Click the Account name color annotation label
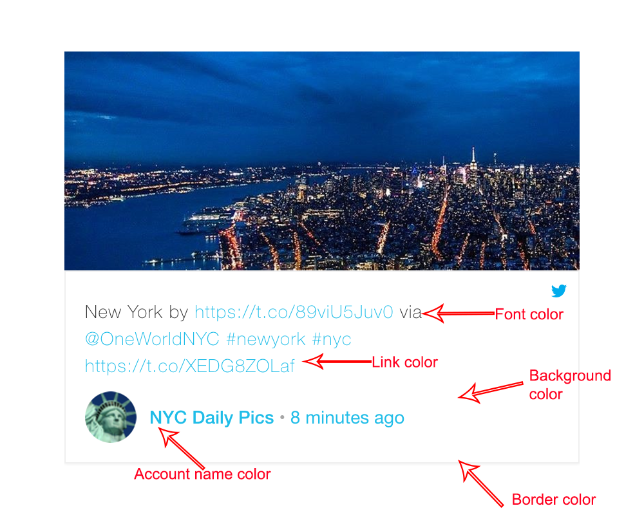 pos(202,474)
